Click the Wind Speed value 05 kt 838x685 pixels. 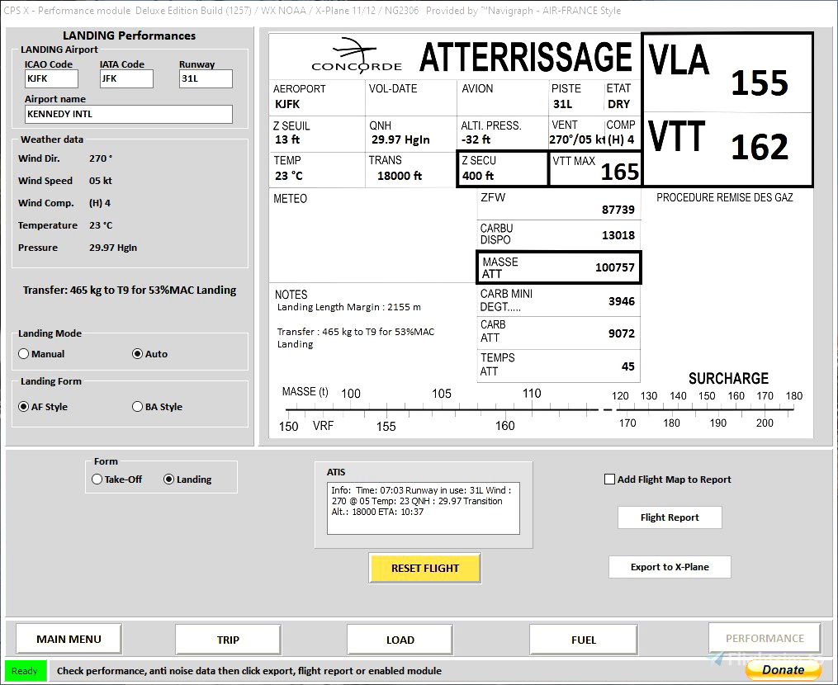click(101, 181)
